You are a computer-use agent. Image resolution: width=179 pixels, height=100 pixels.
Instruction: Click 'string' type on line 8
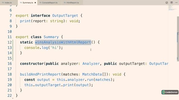[x=56, y=21]
